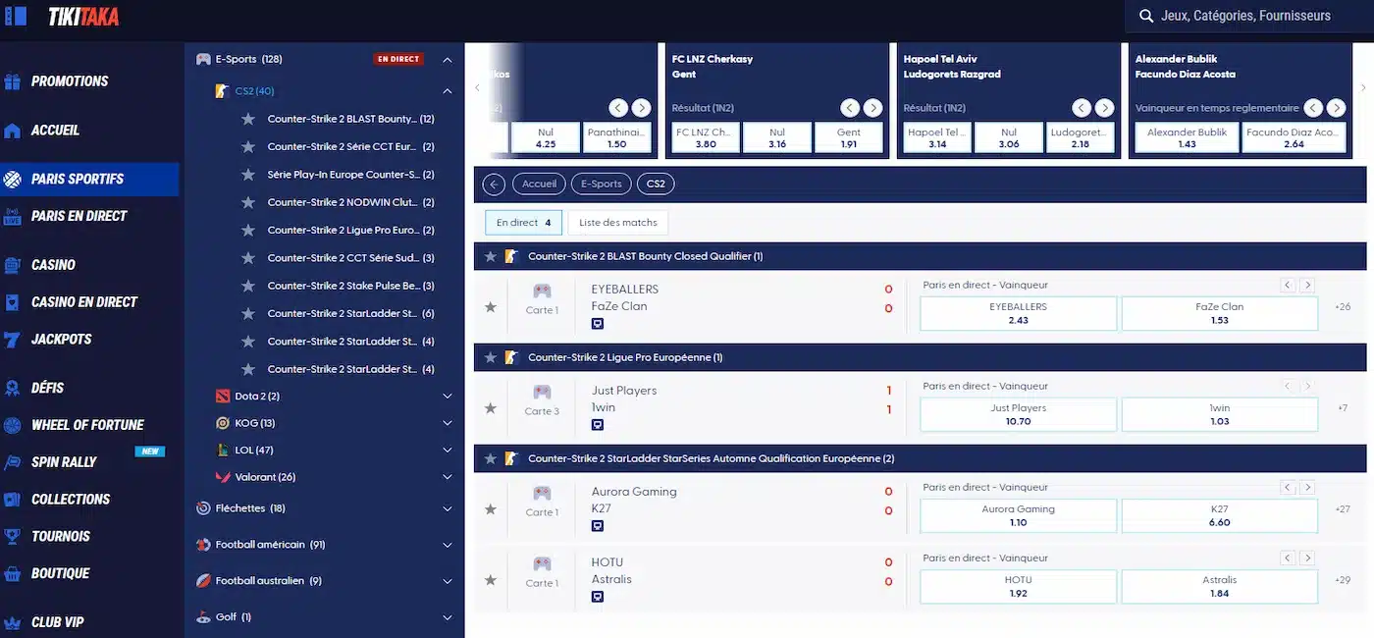1374x638 pixels.
Task: Open the Casino sidebar icon
Action: tap(12, 265)
